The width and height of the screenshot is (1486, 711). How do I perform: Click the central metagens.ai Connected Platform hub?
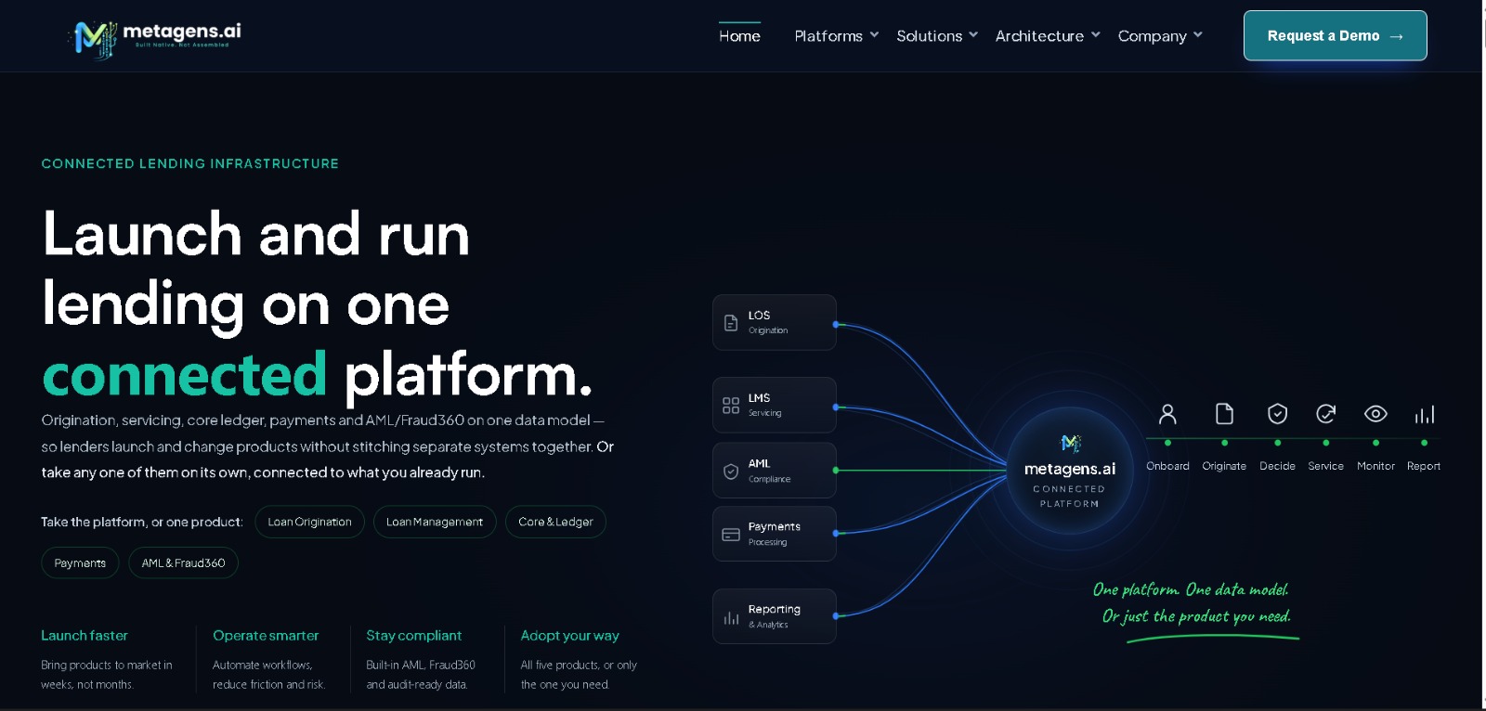[1070, 471]
